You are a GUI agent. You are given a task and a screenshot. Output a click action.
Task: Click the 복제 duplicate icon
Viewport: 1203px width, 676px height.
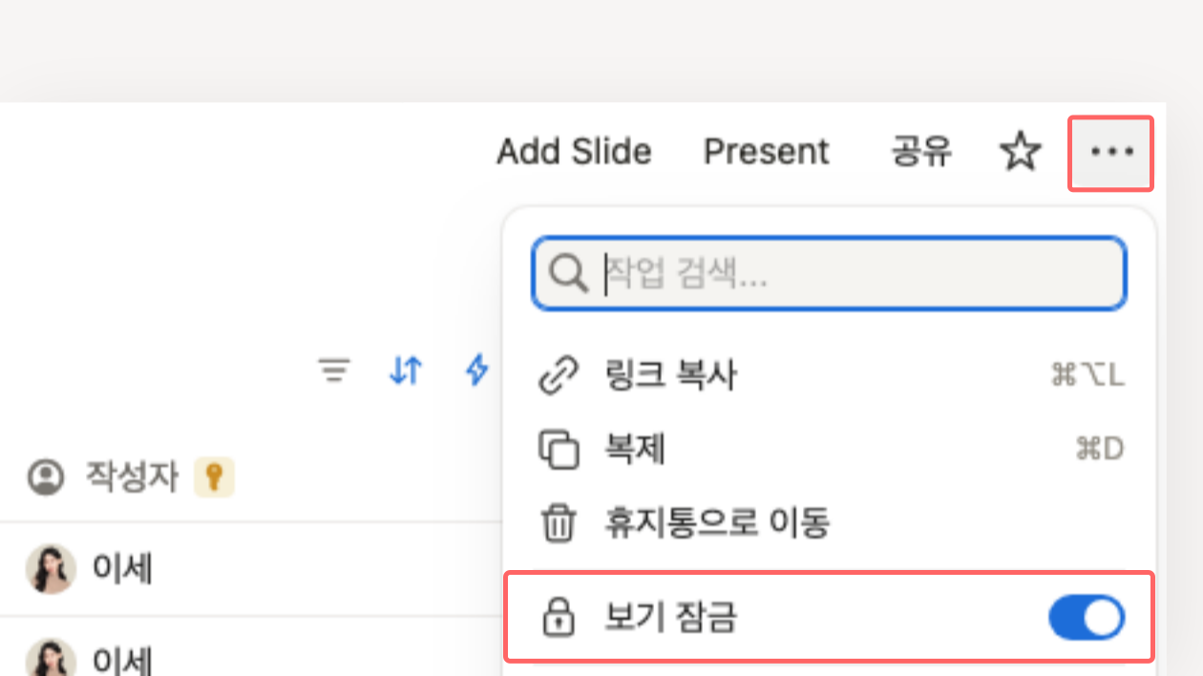point(559,449)
